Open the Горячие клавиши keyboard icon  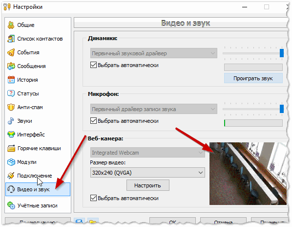click(11, 148)
